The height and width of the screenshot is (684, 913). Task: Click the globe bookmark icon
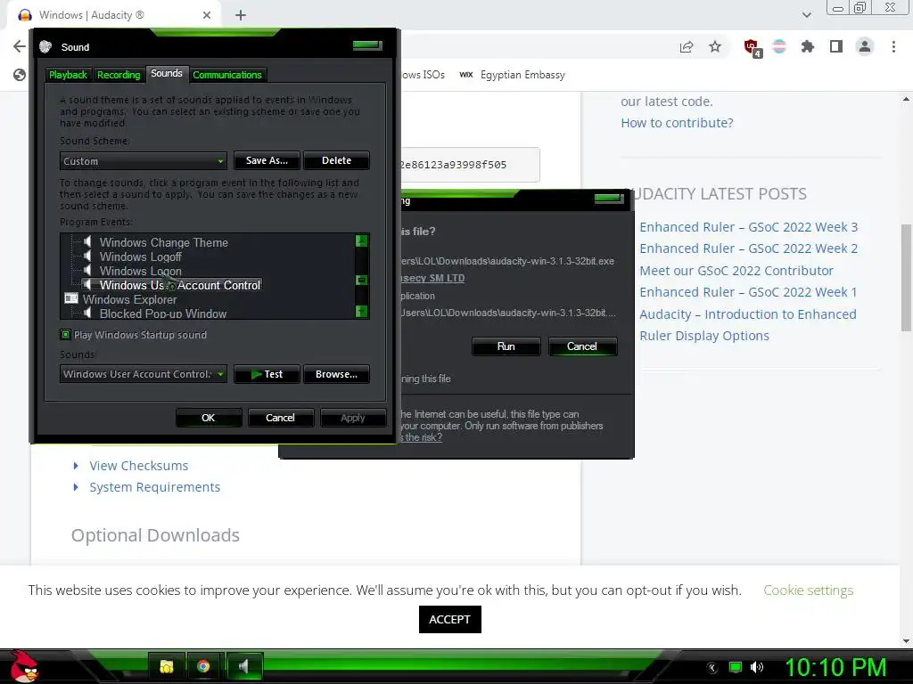[x=20, y=75]
